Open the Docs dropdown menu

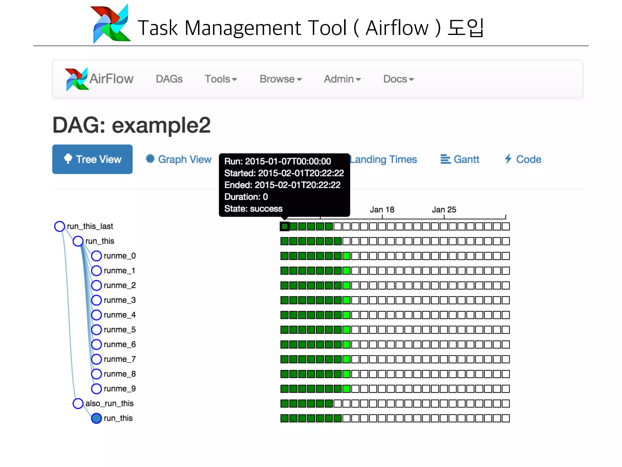click(x=398, y=79)
